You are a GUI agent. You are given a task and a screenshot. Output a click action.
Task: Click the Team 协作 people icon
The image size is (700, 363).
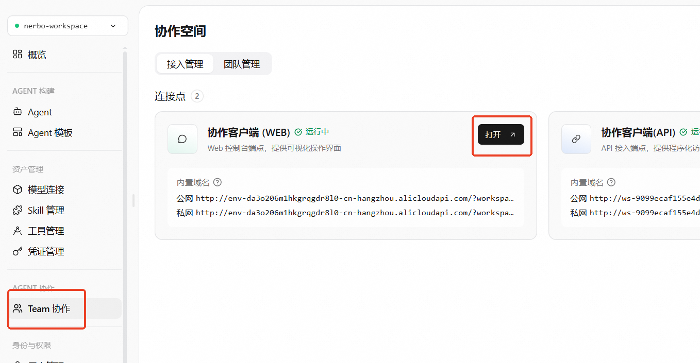[x=18, y=308]
